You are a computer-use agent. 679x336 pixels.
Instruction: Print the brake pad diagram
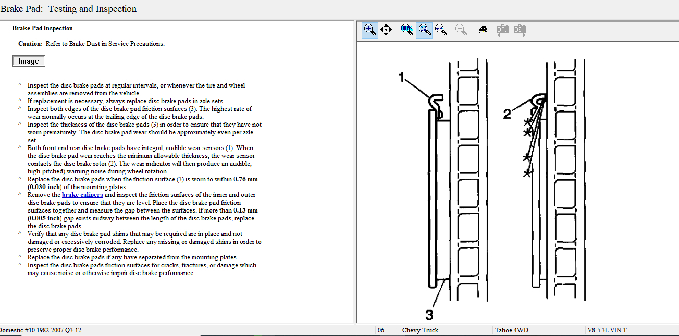(483, 30)
